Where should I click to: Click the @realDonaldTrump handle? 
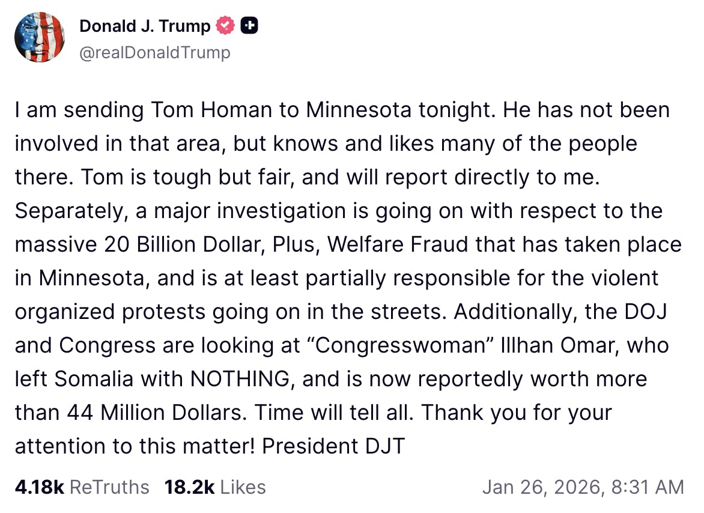tap(154, 53)
